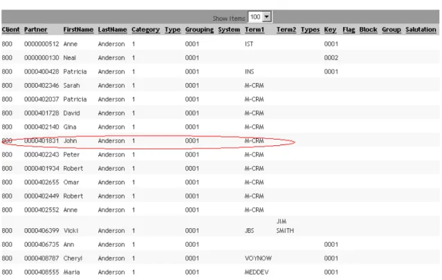Select first name Vicki
442x280 pixels.
coord(71,230)
